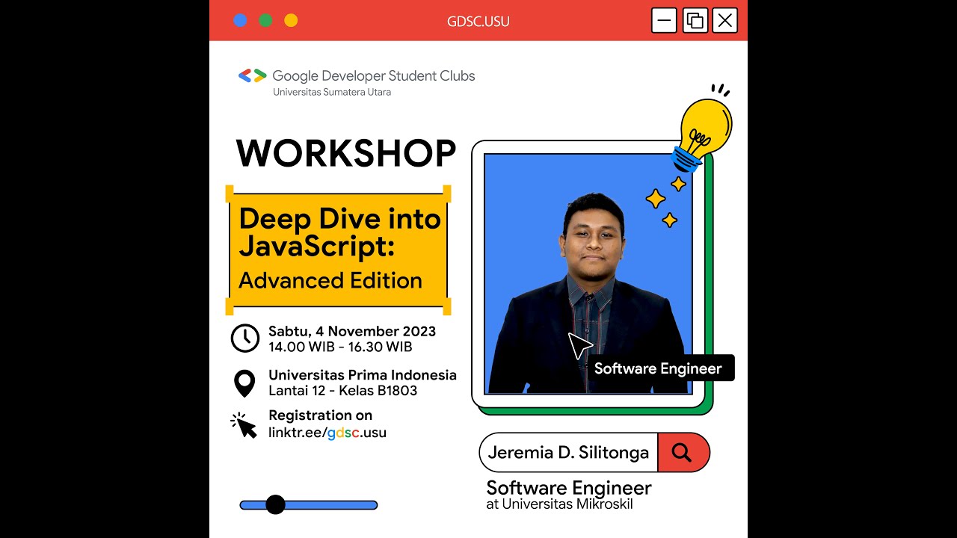Click the minimize window icon

point(664,20)
